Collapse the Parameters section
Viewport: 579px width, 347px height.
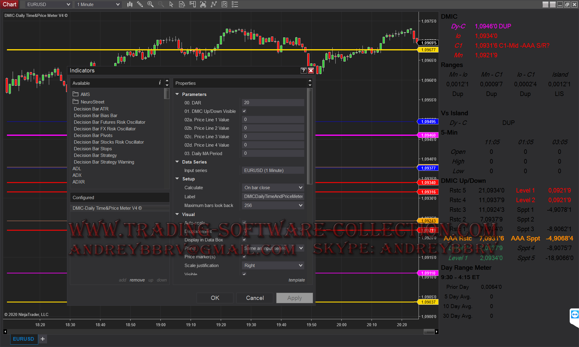[x=177, y=94]
